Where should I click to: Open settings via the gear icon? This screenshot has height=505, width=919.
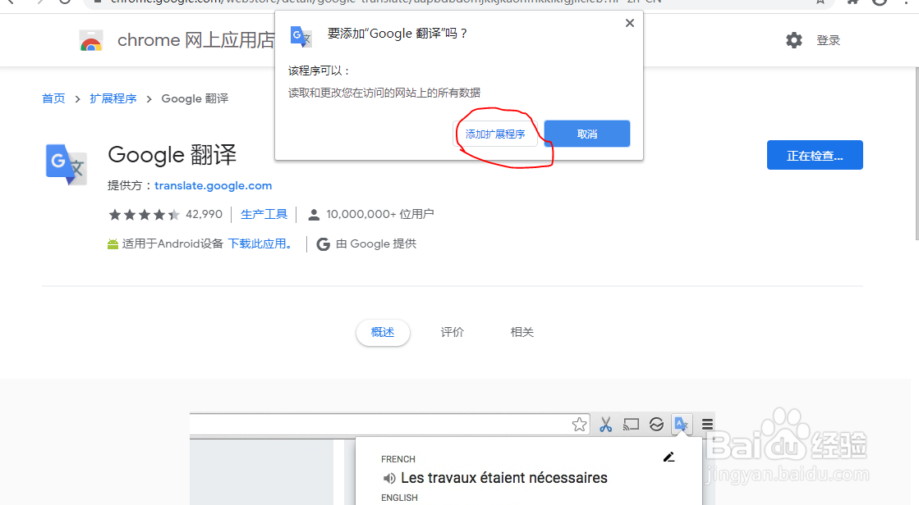click(794, 40)
